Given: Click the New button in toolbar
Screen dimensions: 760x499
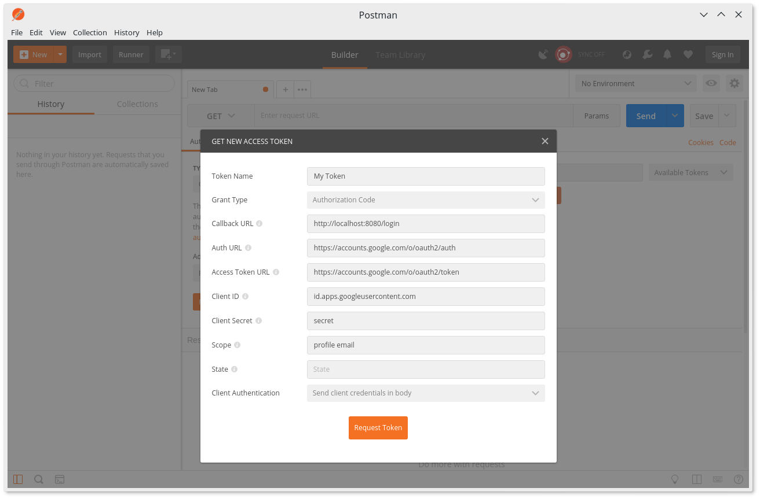Looking at the screenshot, I should (x=34, y=54).
